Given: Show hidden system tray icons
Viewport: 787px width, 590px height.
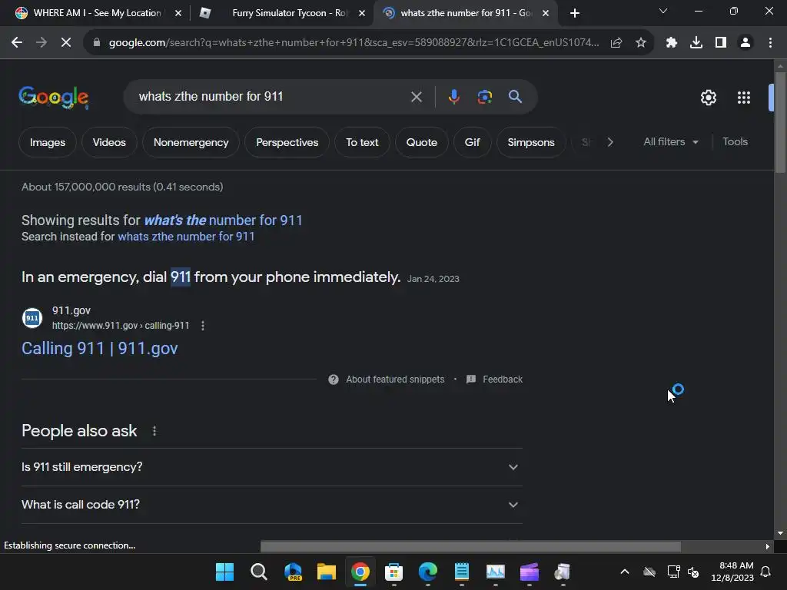Looking at the screenshot, I should [625, 572].
